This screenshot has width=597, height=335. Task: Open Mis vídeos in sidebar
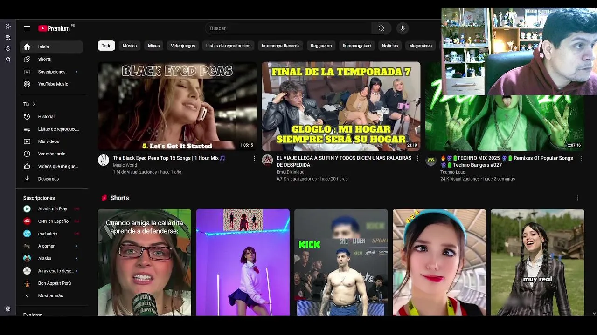click(x=51, y=141)
